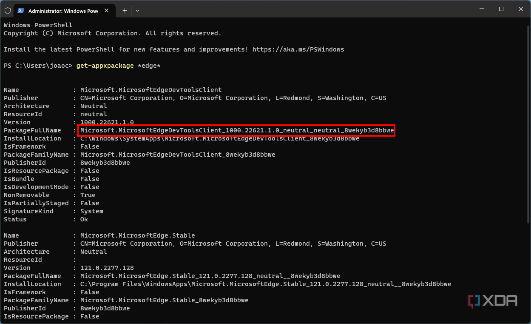Click the Microsoft.MicrosoftEdgeDevToolsClient name value
This screenshot has height=324, width=531.
[150, 90]
